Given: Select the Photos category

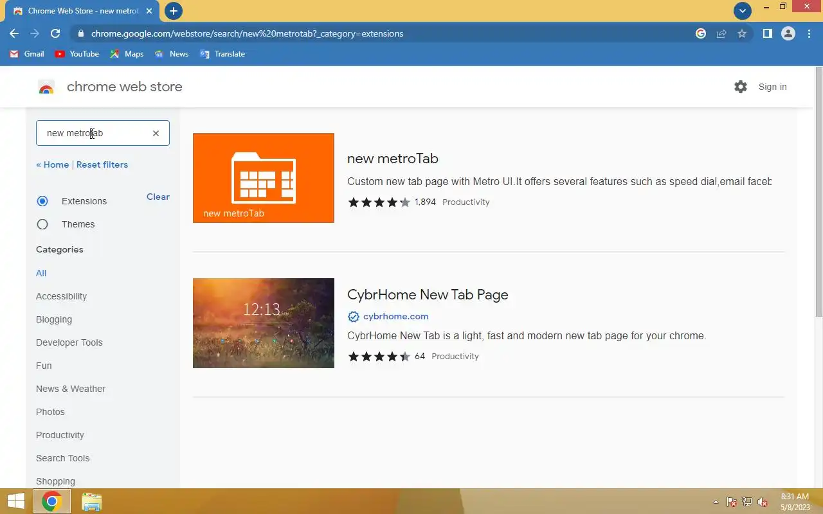Looking at the screenshot, I should 50,412.
